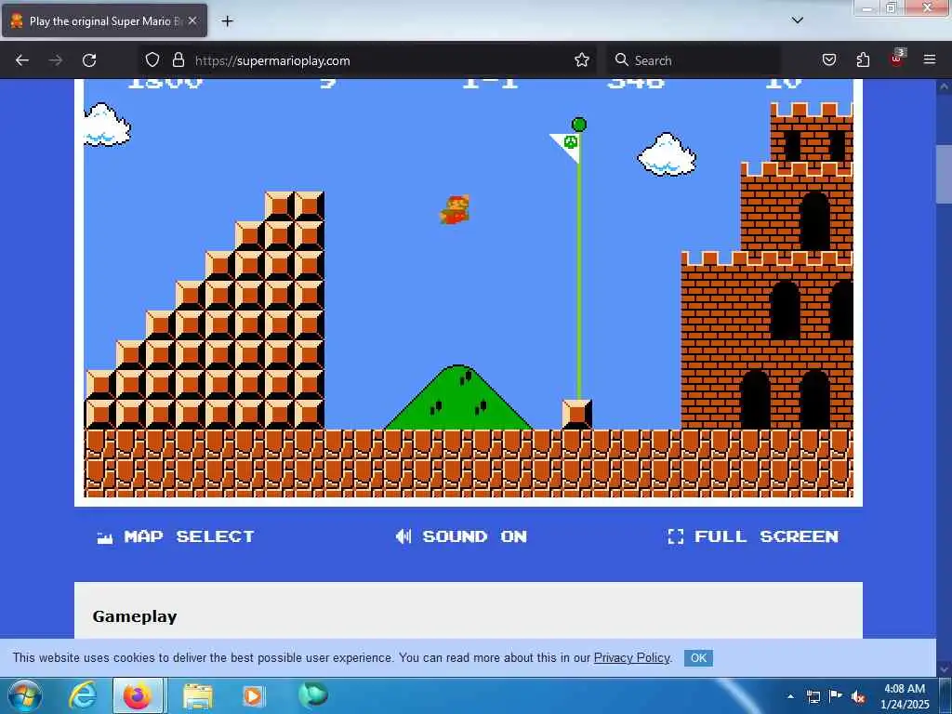Open Firefox hamburger application menu
This screenshot has height=714, width=952.
point(930,59)
